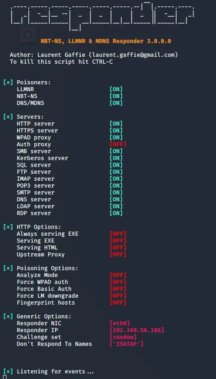Image resolution: width=216 pixels, height=379 pixels.
Task: Click the 'ISATAP' names value
Action: (x=126, y=344)
